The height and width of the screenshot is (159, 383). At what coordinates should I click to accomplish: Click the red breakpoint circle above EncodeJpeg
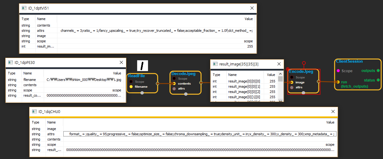click(304, 63)
